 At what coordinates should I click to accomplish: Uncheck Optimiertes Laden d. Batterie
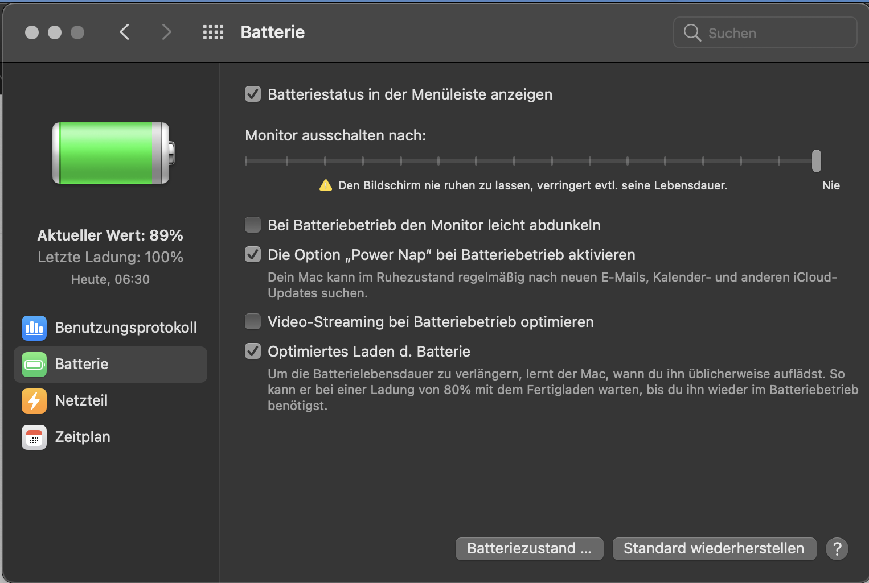(x=253, y=352)
